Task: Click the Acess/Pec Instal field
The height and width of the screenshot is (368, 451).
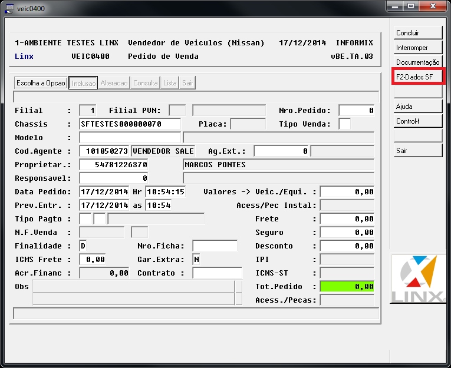Action: click(347, 205)
